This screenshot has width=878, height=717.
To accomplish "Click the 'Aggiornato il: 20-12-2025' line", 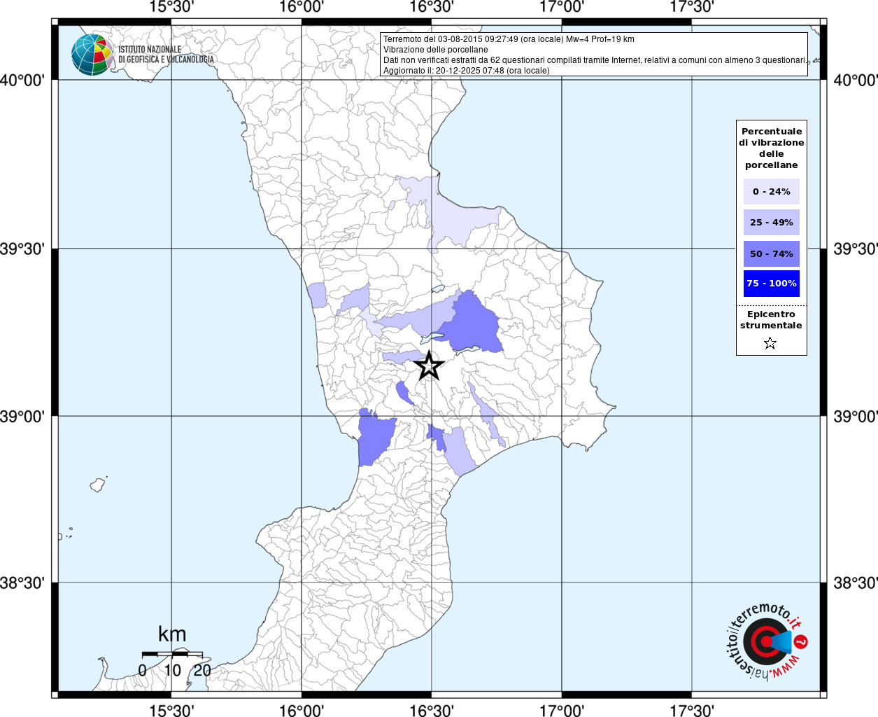I will (x=467, y=71).
